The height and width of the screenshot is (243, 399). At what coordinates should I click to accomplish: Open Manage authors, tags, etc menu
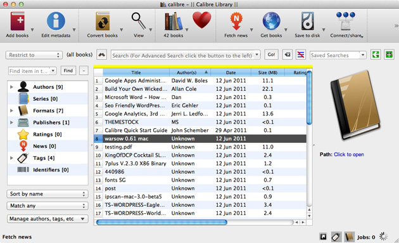47,219
